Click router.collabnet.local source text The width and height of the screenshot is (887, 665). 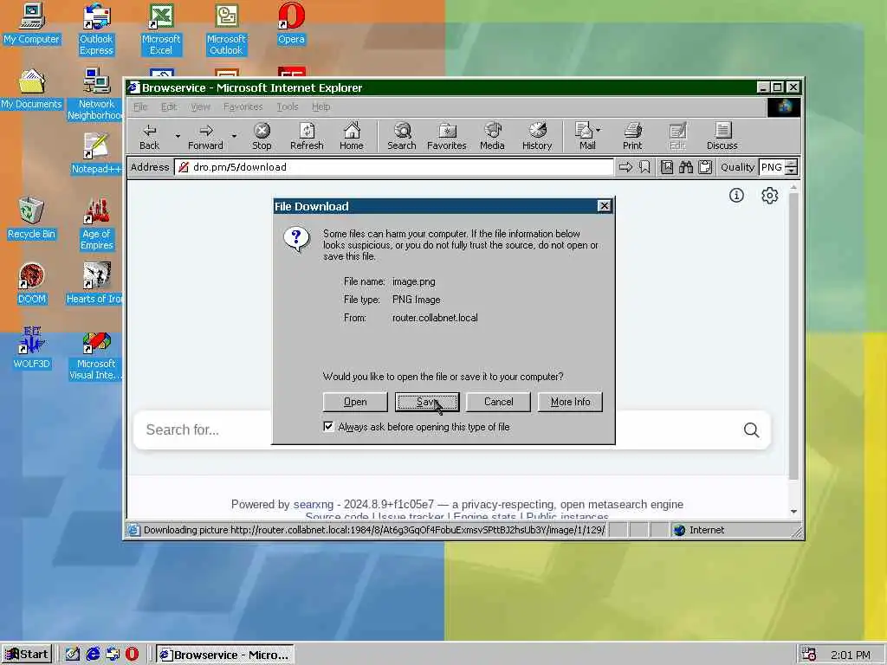pos(435,318)
